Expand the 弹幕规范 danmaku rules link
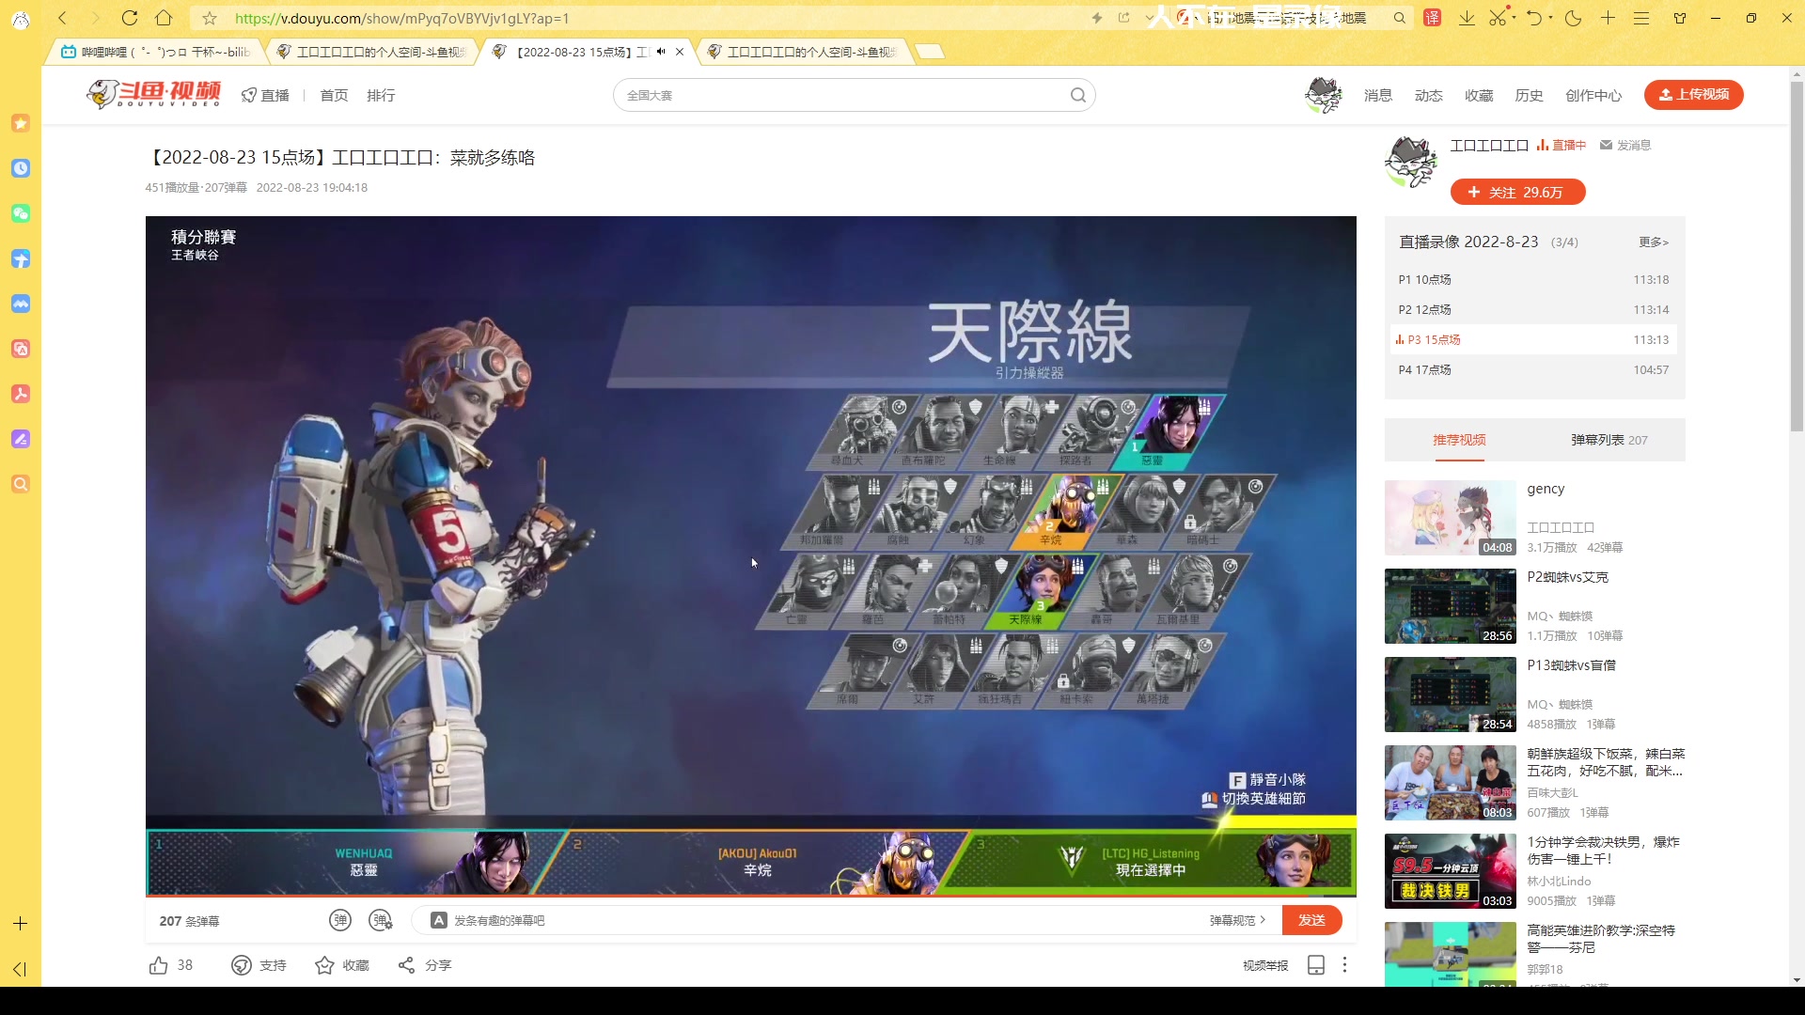This screenshot has height=1015, width=1805. pyautogui.click(x=1237, y=920)
